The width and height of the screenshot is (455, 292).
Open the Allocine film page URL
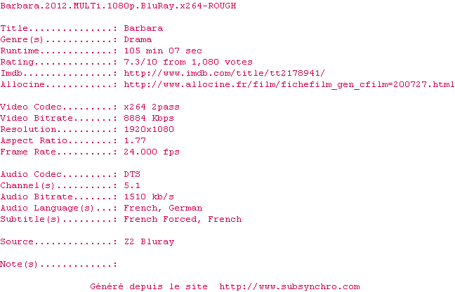click(289, 84)
